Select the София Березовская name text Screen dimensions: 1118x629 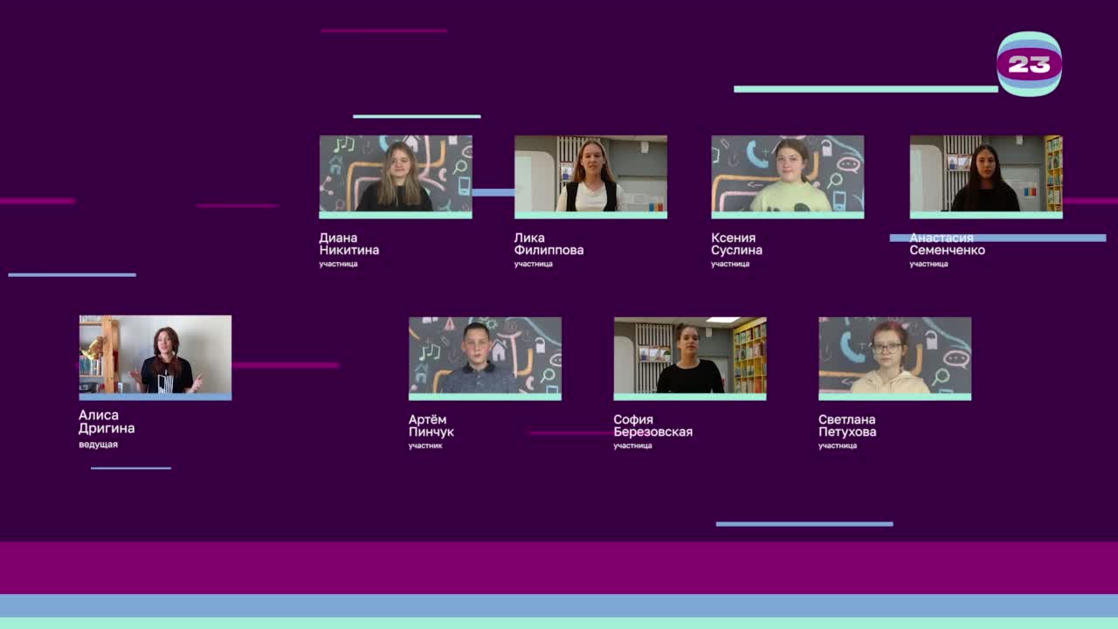pos(652,425)
